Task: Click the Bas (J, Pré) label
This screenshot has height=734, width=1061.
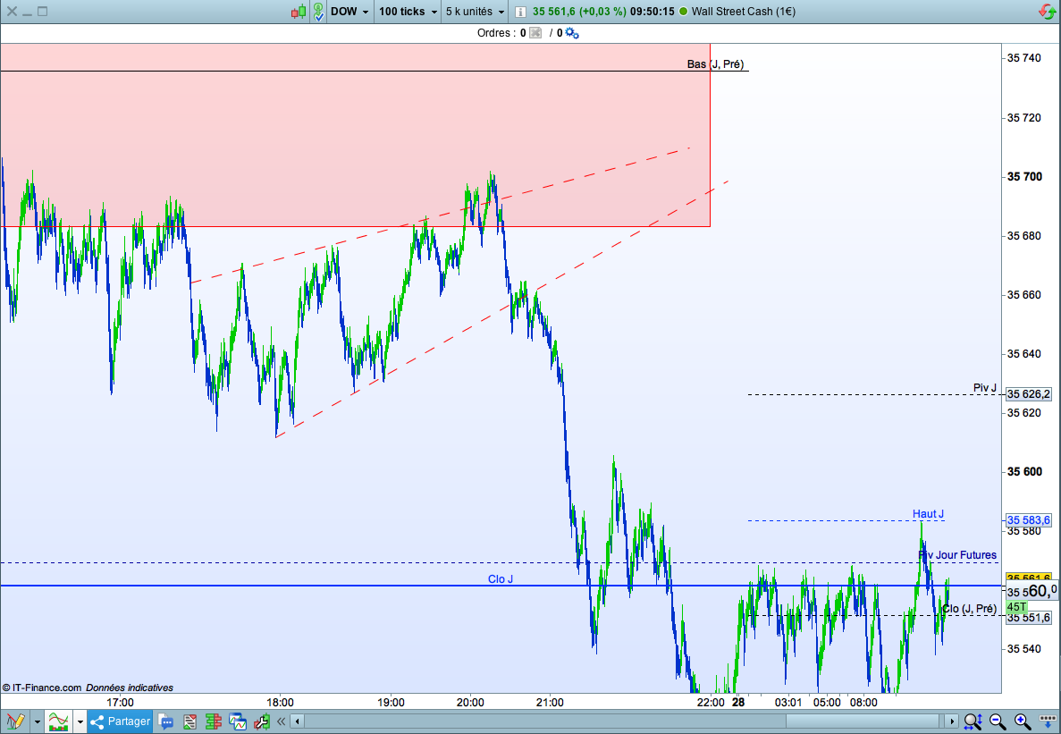Action: point(715,64)
